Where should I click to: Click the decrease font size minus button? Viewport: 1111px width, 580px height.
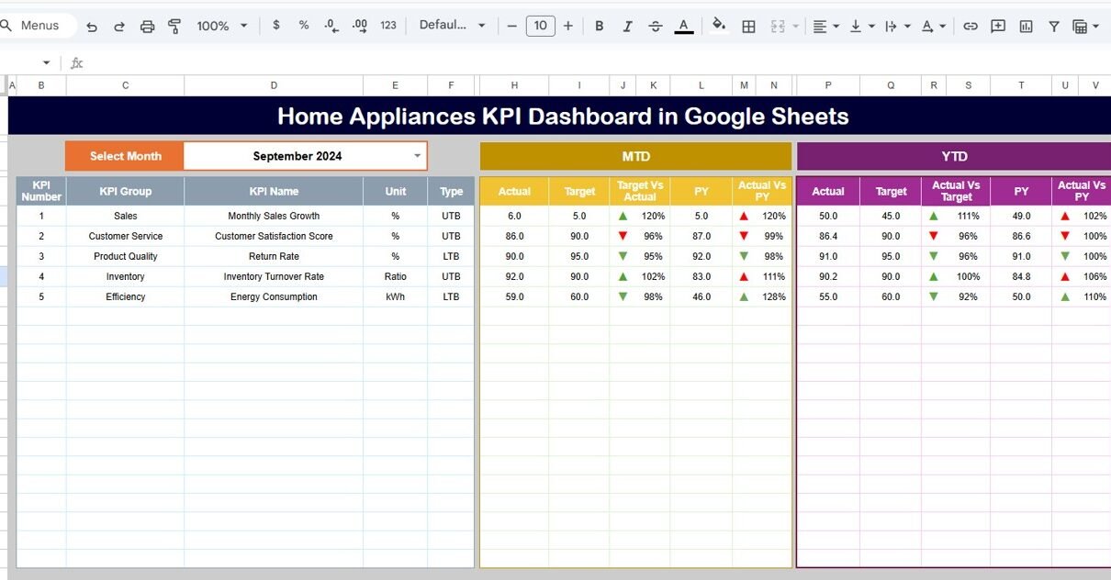click(512, 26)
